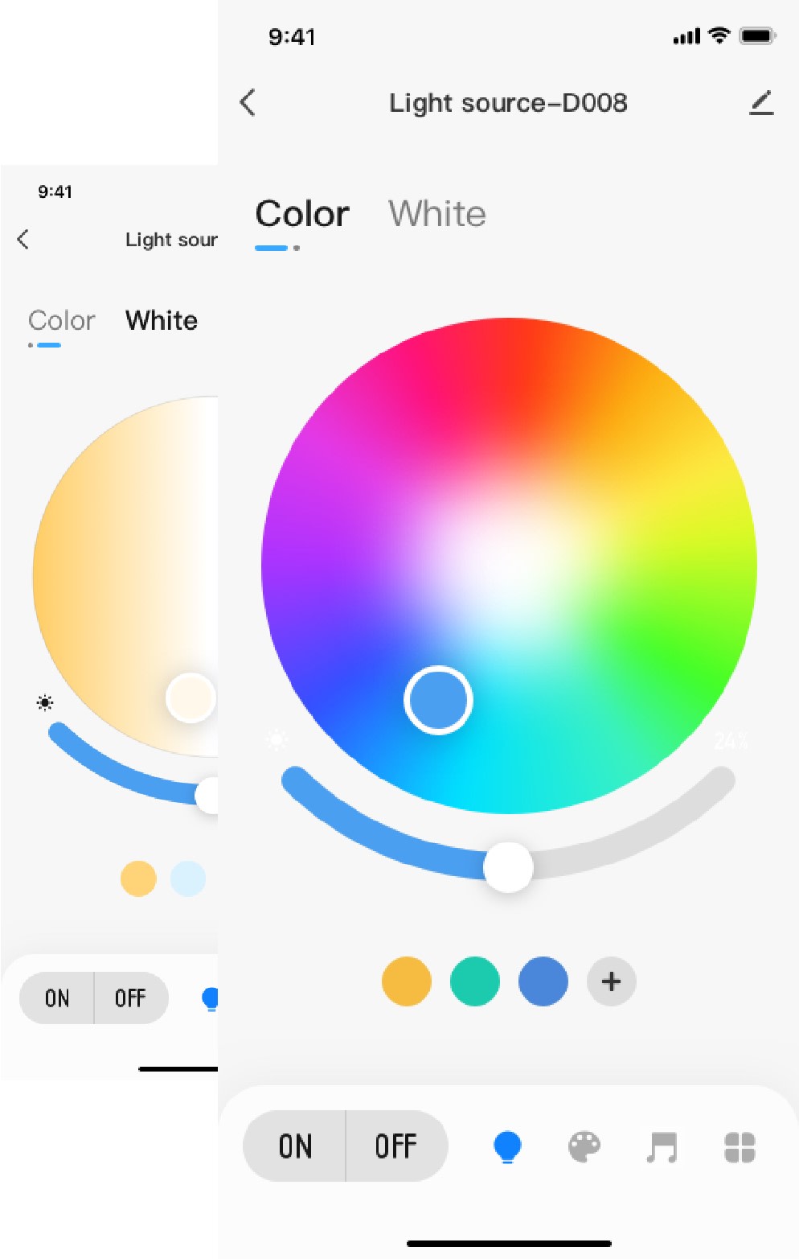Switch to the White tab on main screen
The width and height of the screenshot is (799, 1259).
coord(437,214)
